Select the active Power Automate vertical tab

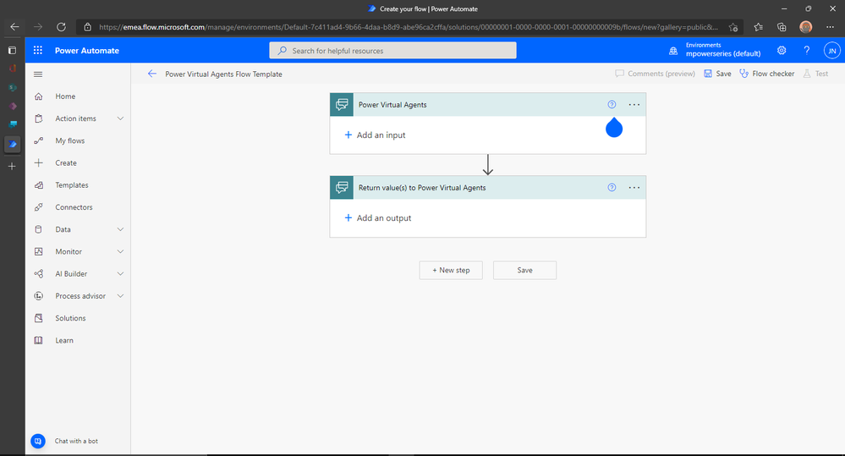click(x=13, y=144)
